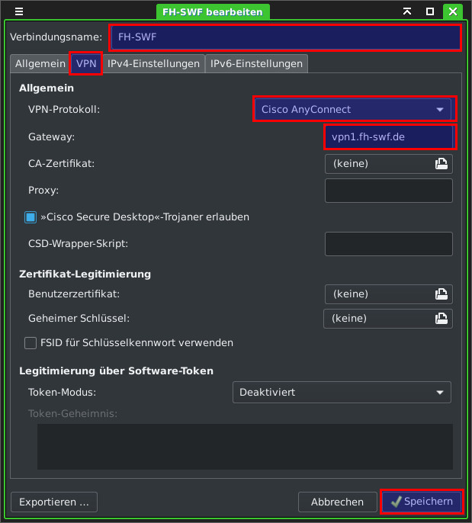
Task: Select the VPN tab
Action: (x=86, y=64)
